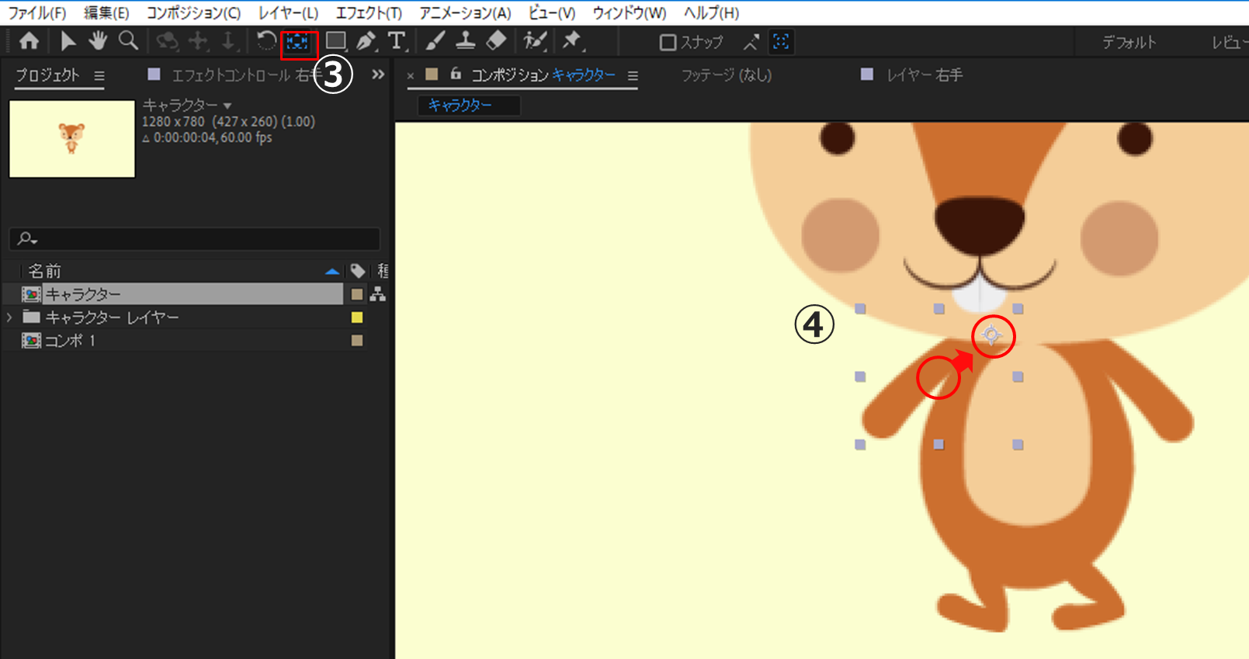The width and height of the screenshot is (1249, 659).
Task: Select the Pen tool
Action: [x=366, y=41]
